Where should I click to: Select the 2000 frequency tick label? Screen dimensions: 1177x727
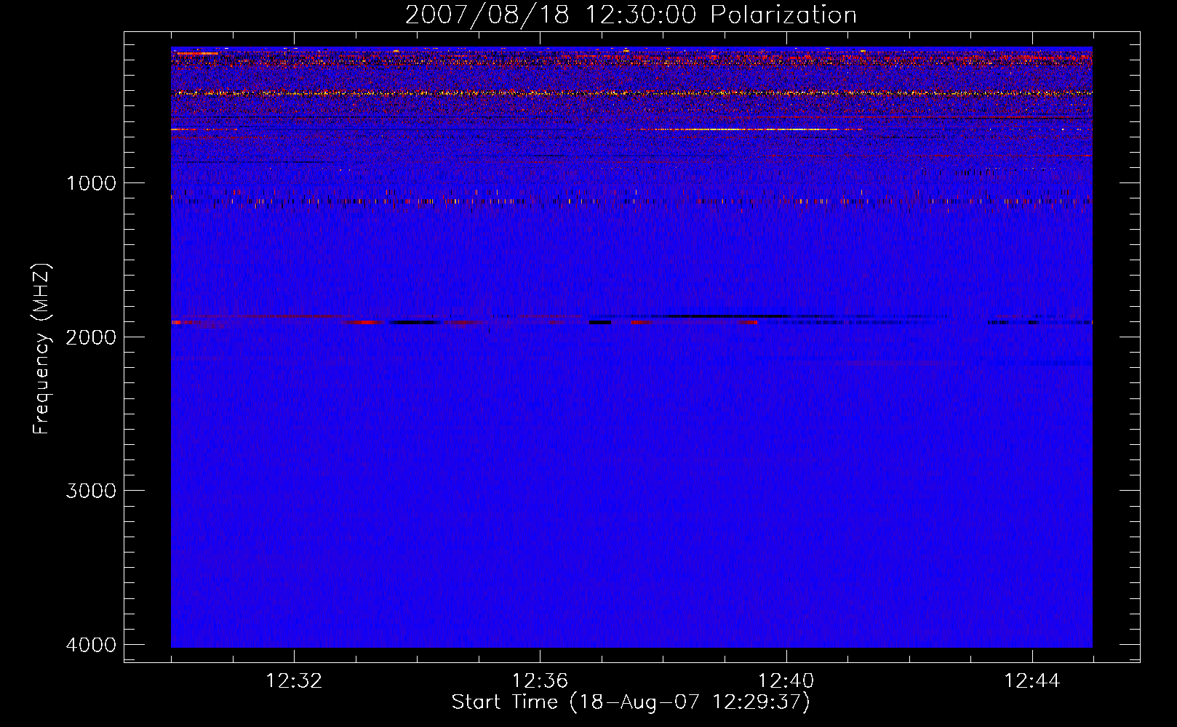click(x=91, y=337)
